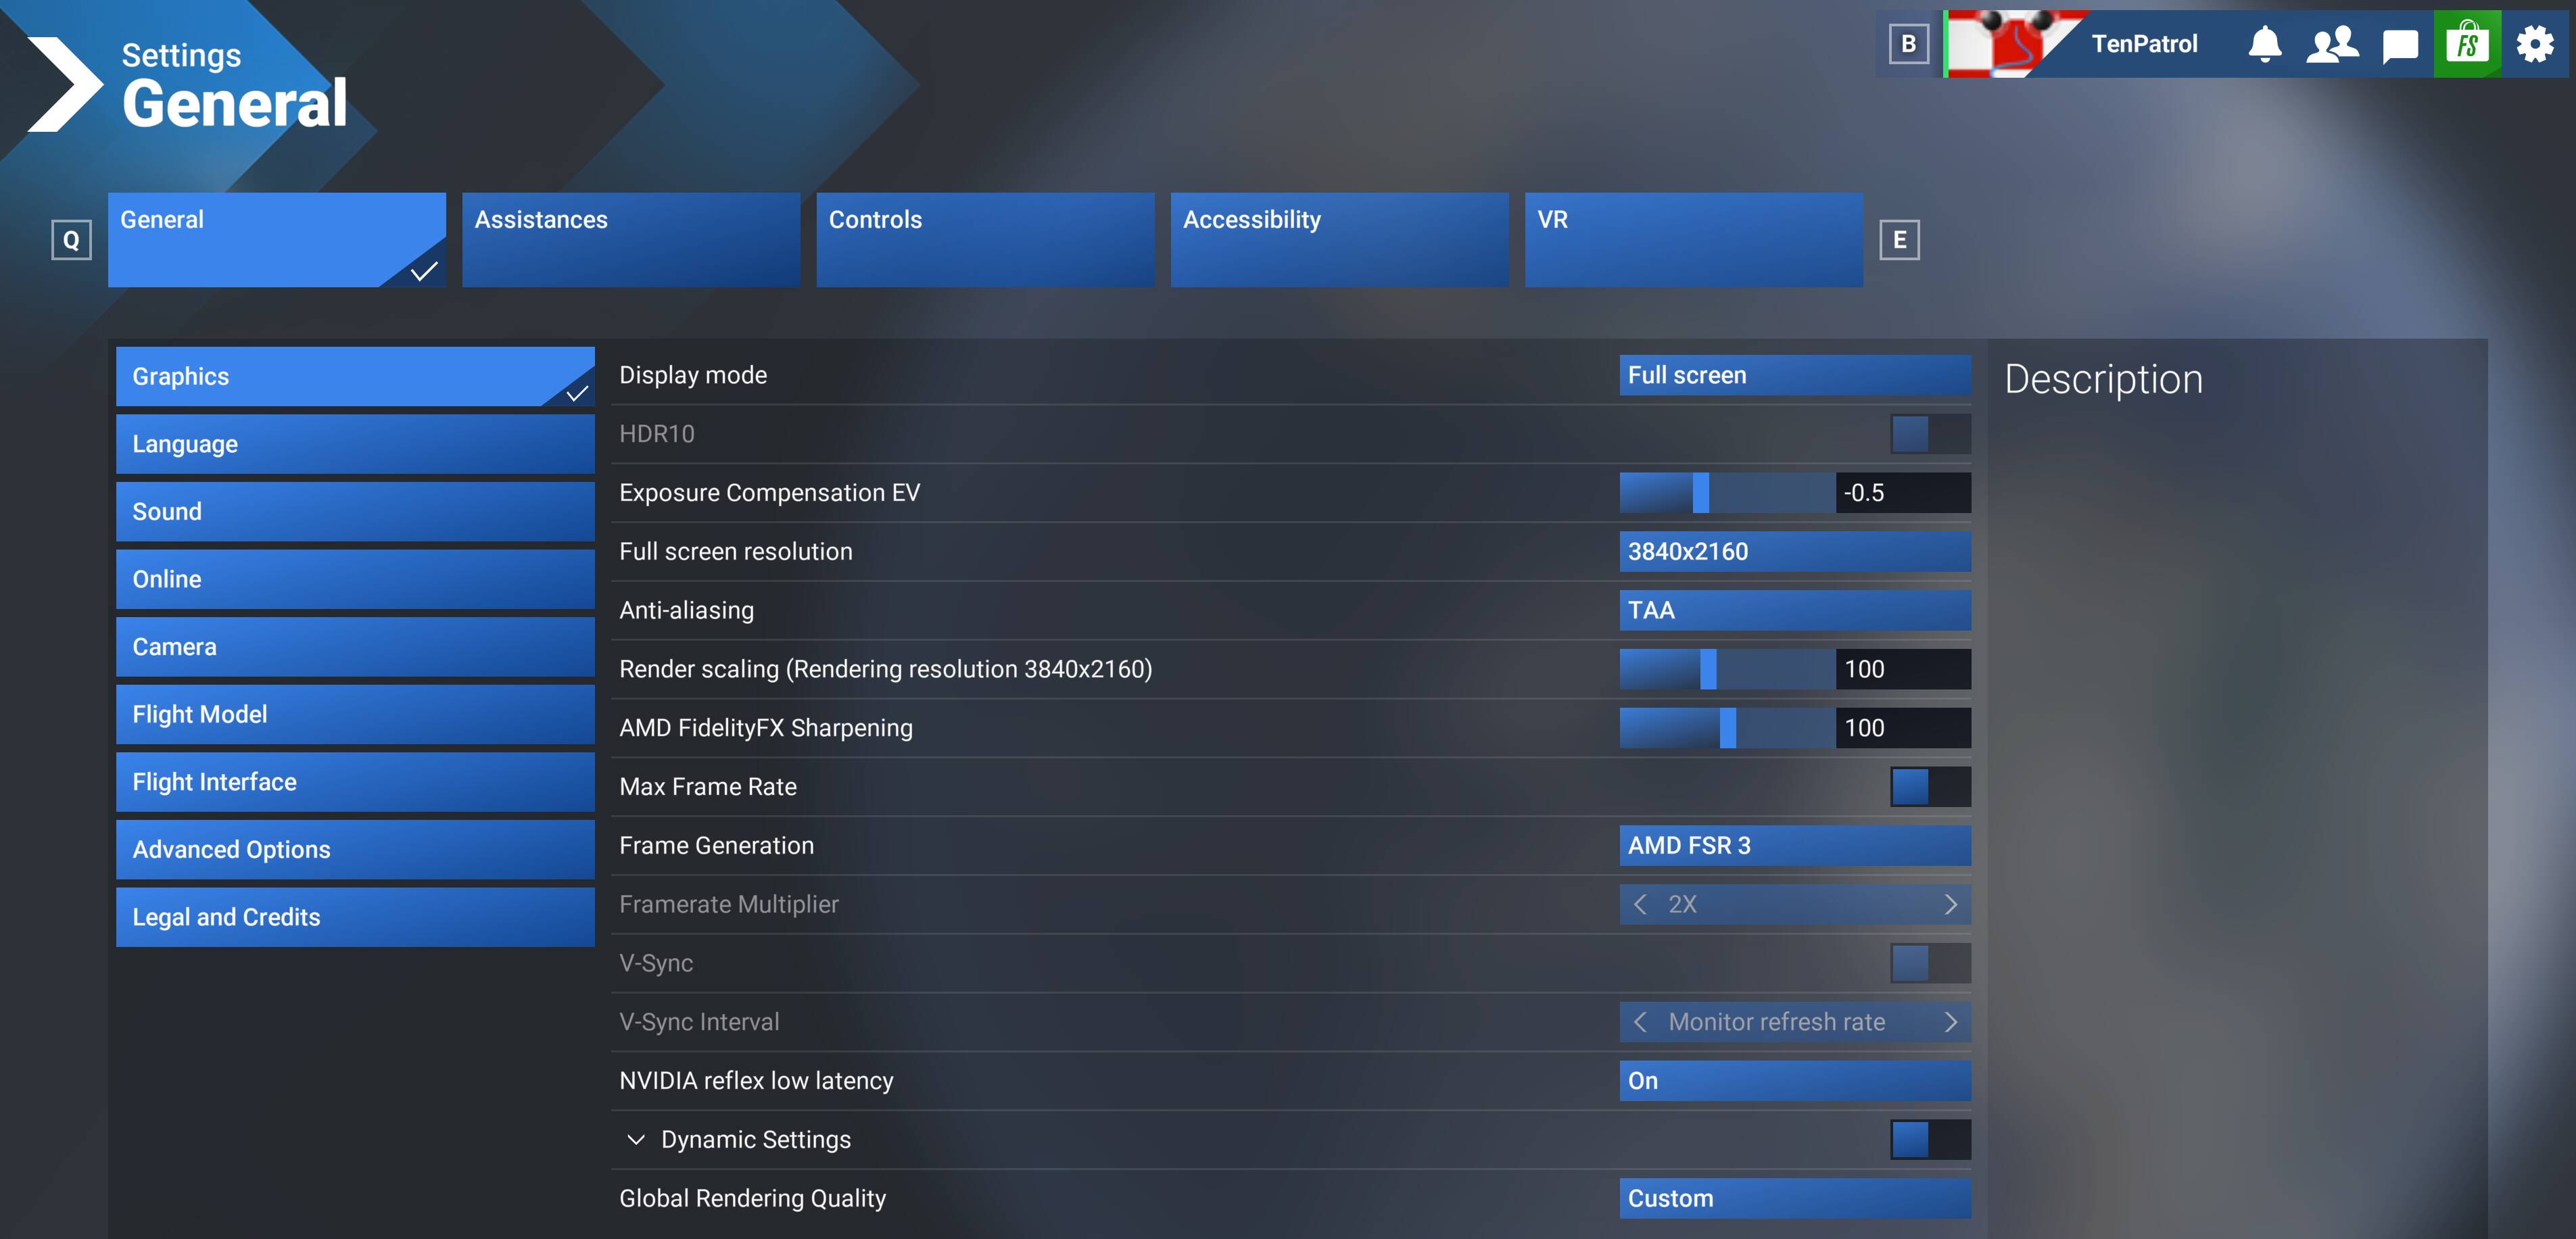The height and width of the screenshot is (1239, 2576).
Task: Open the Anti-aliasing TAA dropdown
Action: coord(1794,610)
